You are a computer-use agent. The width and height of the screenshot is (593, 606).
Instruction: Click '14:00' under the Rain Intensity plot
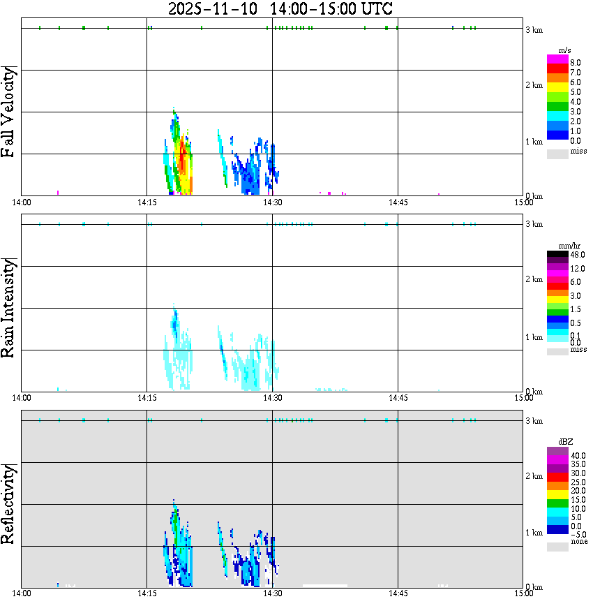coord(22,398)
